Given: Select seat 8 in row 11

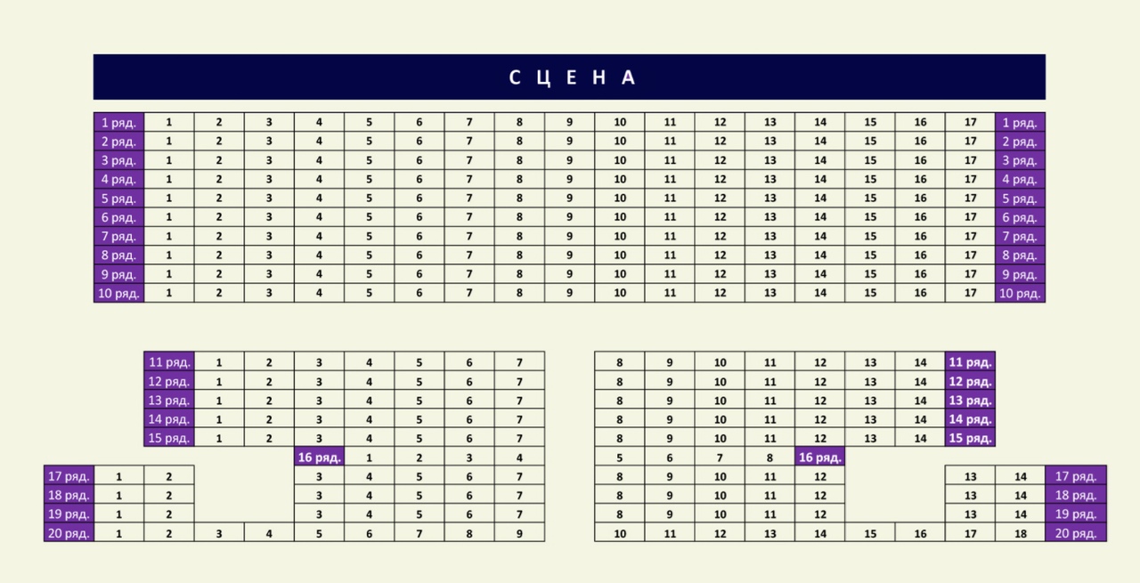Looking at the screenshot, I should (x=620, y=362).
